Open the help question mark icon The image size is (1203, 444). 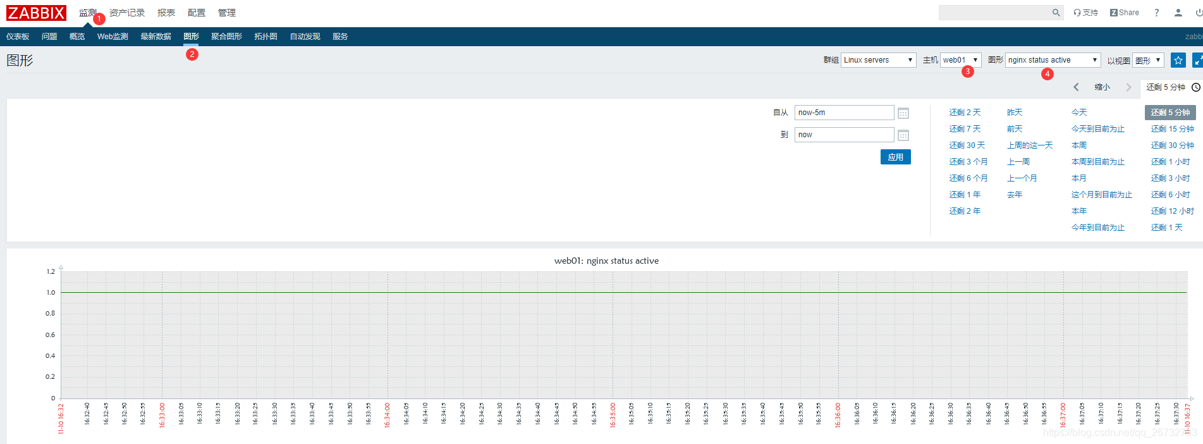click(1157, 13)
